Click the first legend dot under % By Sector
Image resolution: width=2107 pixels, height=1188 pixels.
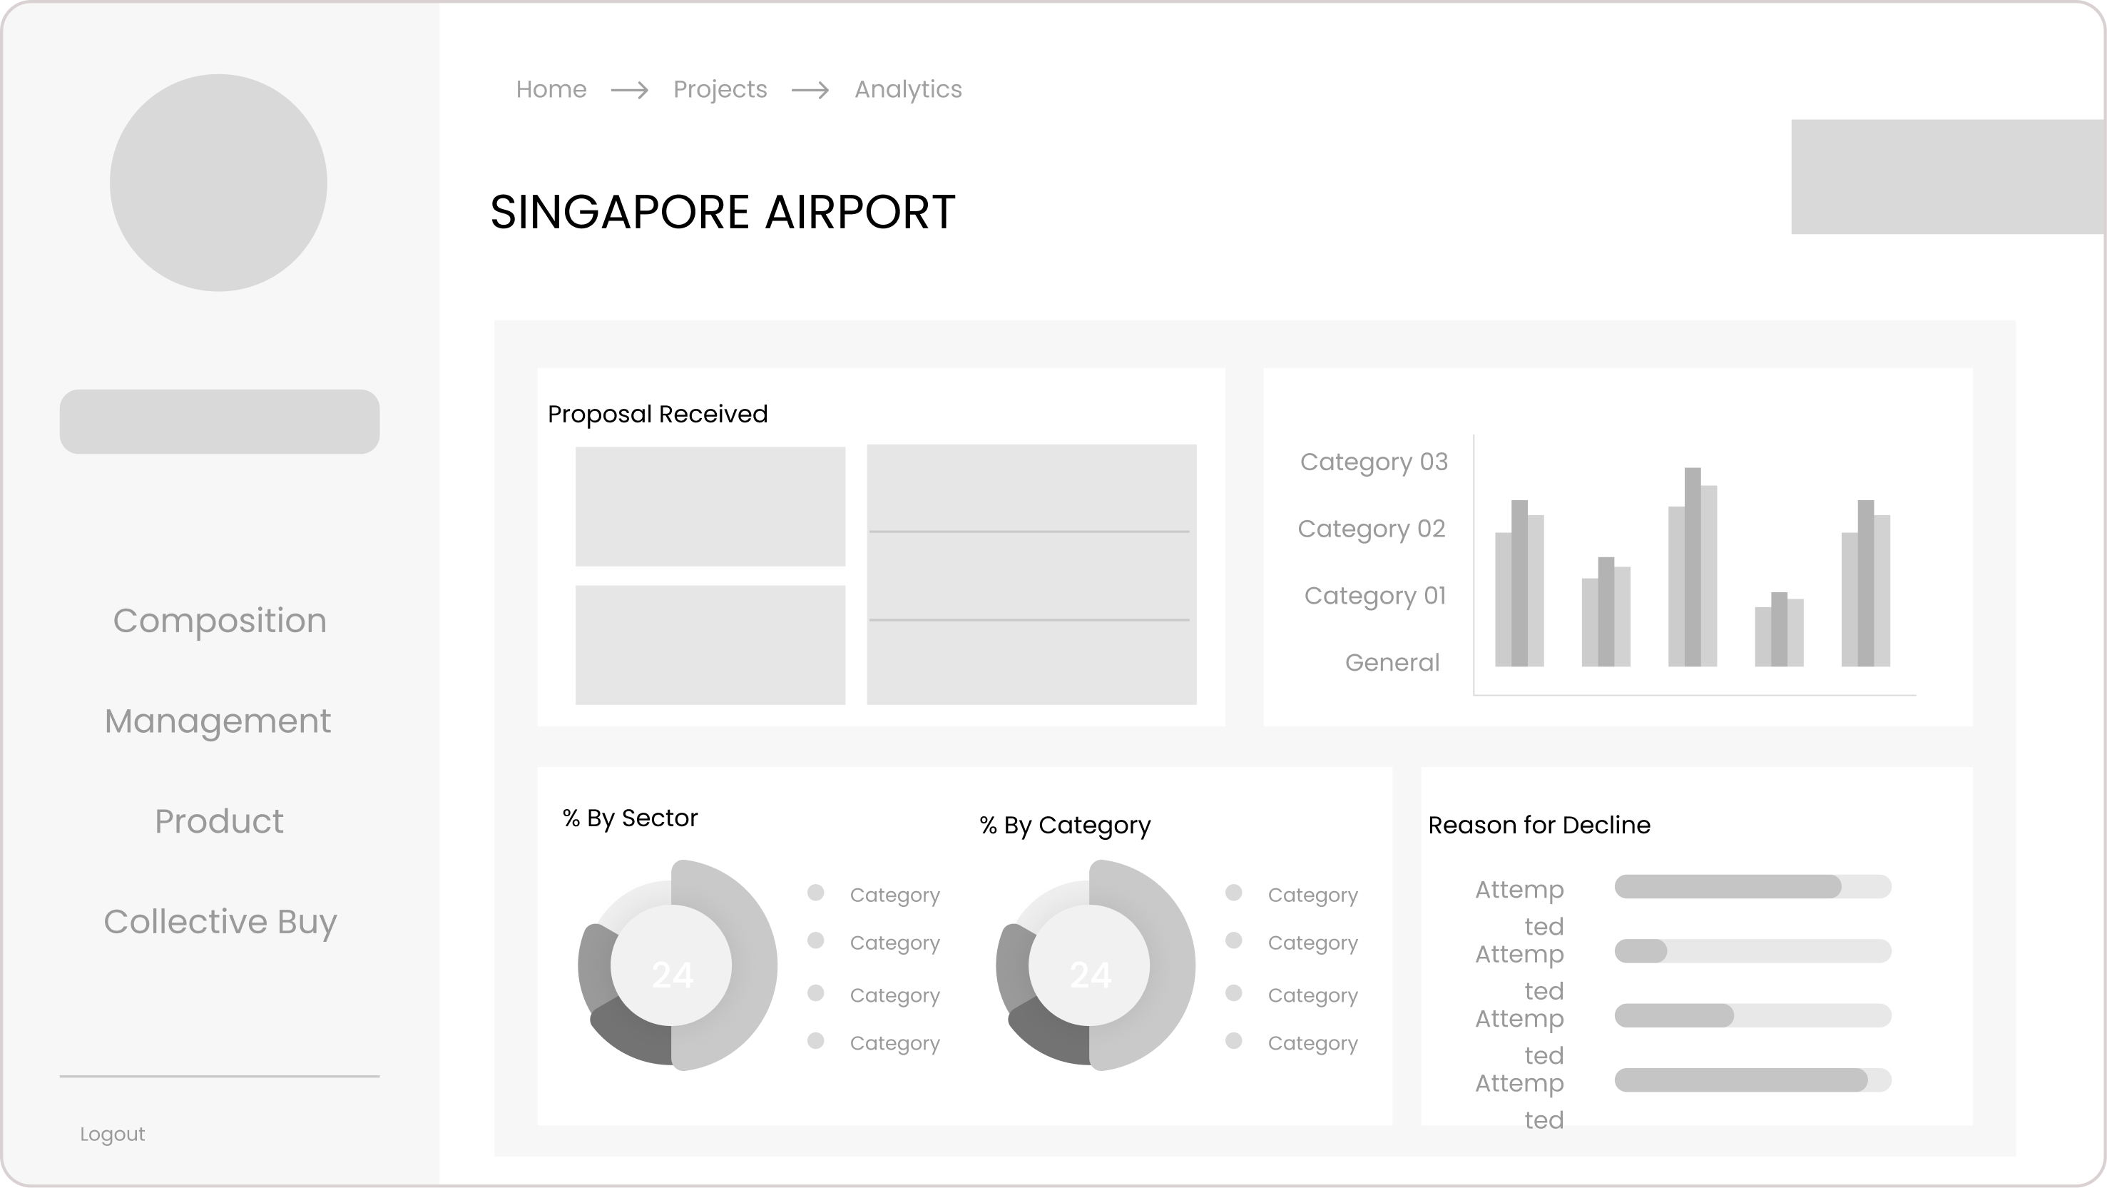pos(815,893)
